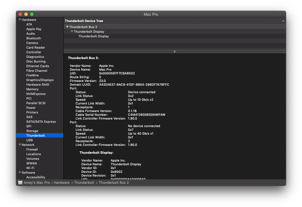Viewport: 302px width, 207px height.
Task: Click the 'No device connected' status value
Action: [144, 126]
